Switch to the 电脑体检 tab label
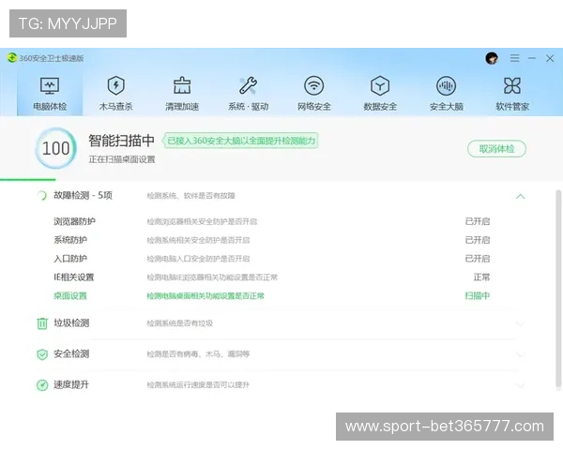The height and width of the screenshot is (450, 563). (x=50, y=107)
